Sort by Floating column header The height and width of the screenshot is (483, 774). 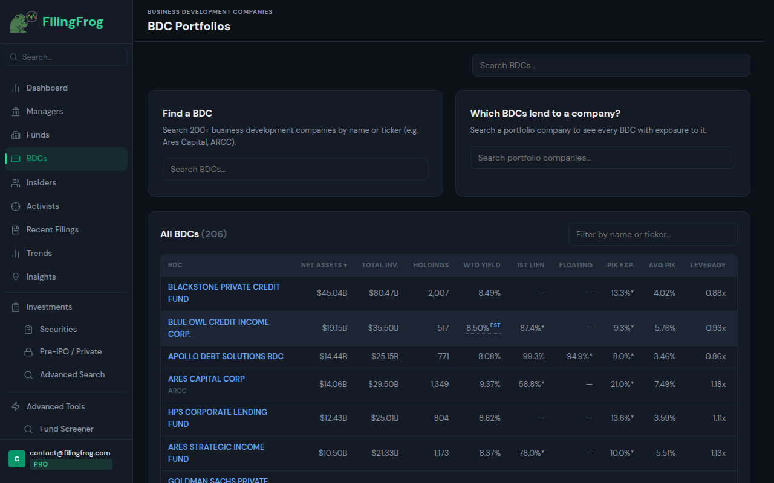click(576, 265)
